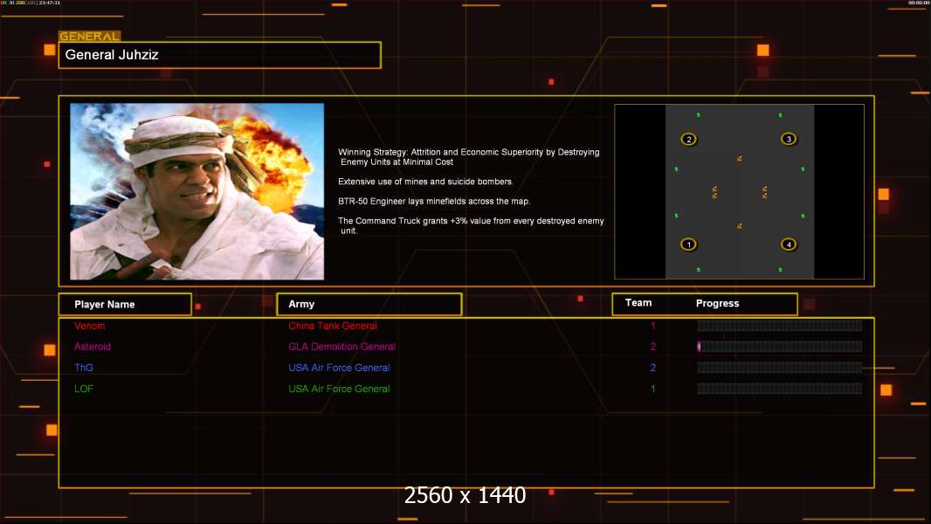Click ThG's loading progress bar
The width and height of the screenshot is (931, 524).
click(x=780, y=368)
